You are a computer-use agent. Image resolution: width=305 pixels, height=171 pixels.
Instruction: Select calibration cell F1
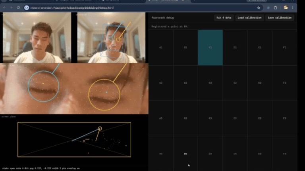284,47
